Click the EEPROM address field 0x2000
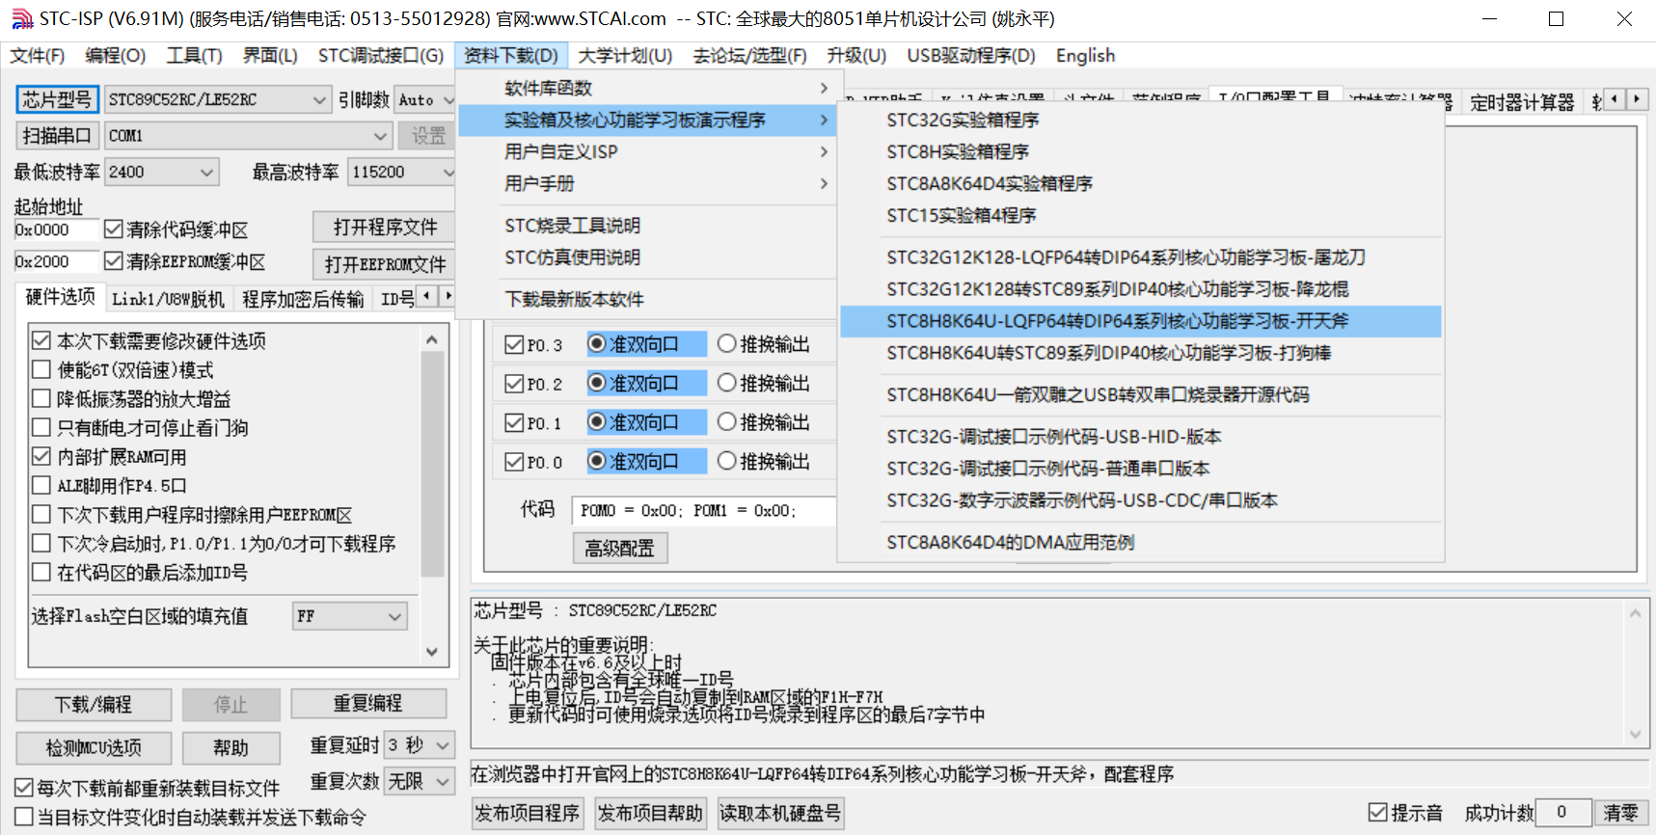The image size is (1656, 835). [56, 261]
